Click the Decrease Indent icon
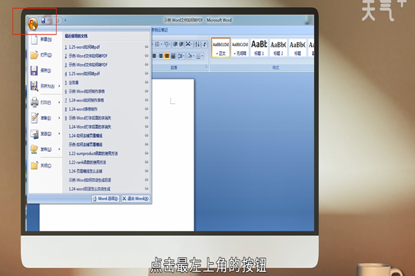The height and width of the screenshot is (276, 415). 175,44
